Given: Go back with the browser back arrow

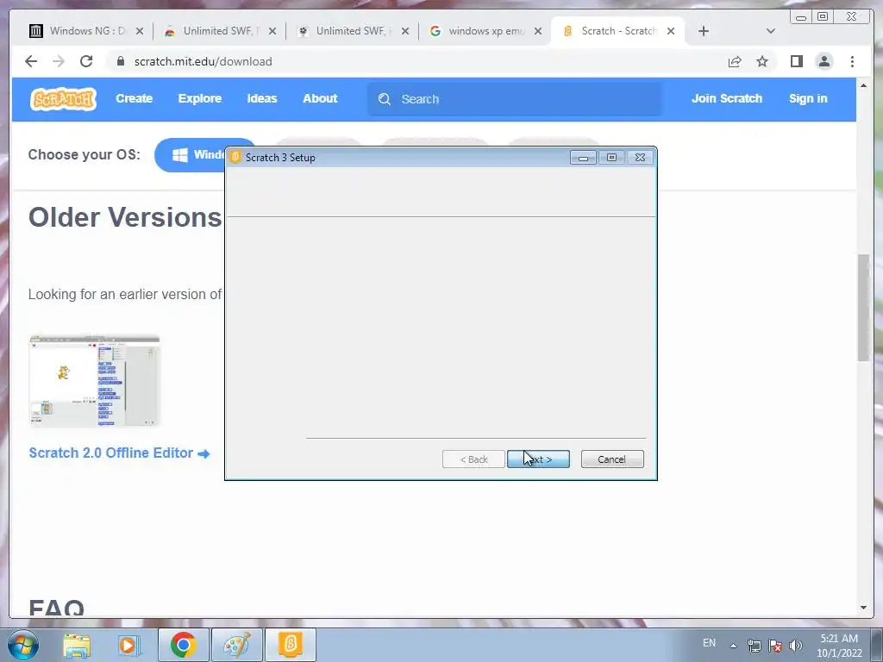Looking at the screenshot, I should point(31,61).
